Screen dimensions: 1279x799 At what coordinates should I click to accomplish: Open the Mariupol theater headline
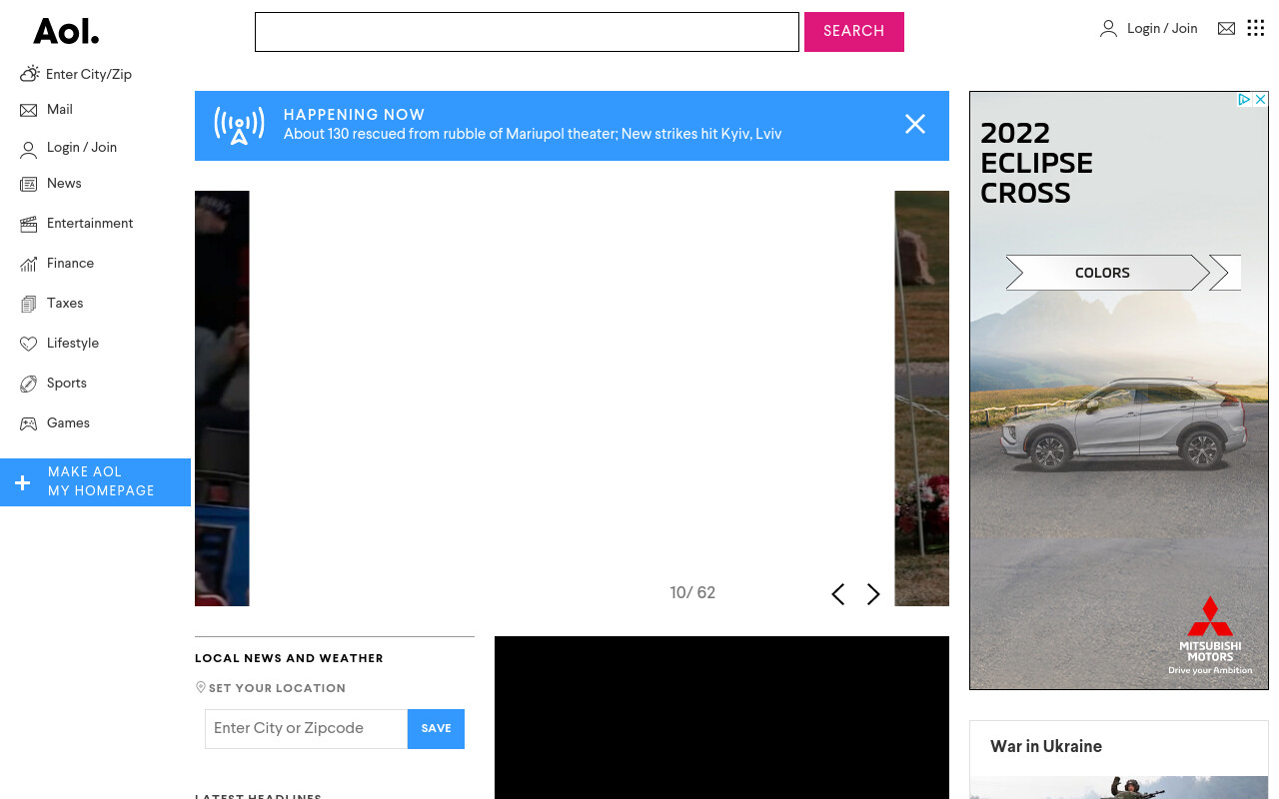pos(533,134)
